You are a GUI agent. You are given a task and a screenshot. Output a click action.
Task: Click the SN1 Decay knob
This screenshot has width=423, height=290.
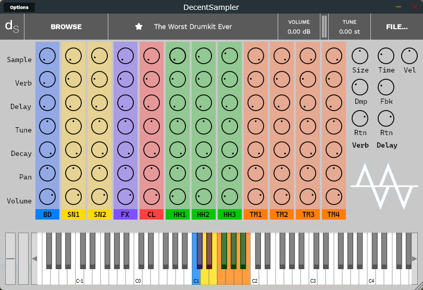(73, 150)
